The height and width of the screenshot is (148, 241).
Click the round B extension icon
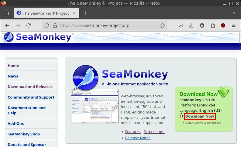point(202,25)
